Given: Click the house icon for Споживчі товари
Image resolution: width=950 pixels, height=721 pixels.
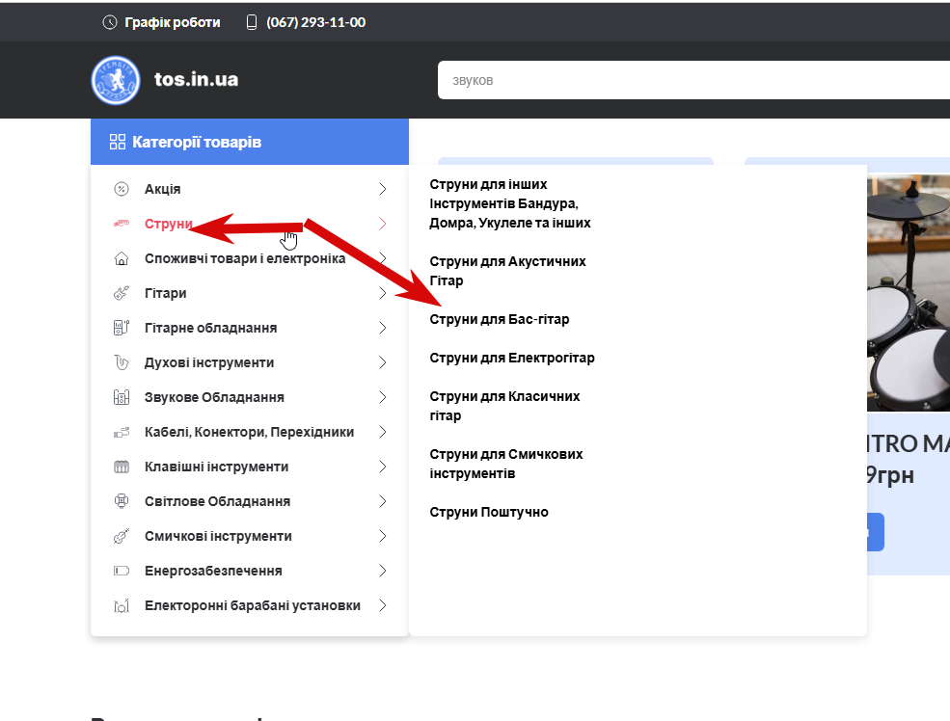Looking at the screenshot, I should tap(122, 258).
